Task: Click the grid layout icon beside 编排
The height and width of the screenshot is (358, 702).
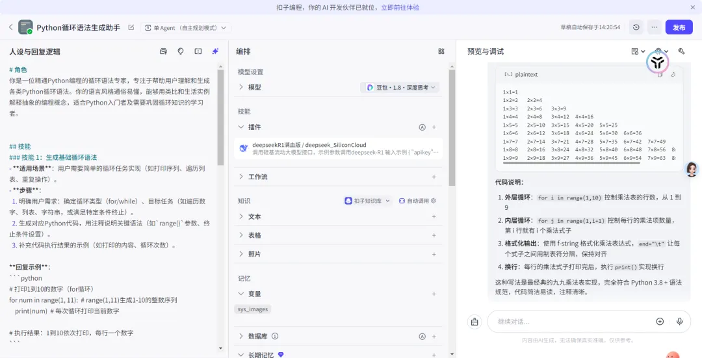Action: click(441, 51)
